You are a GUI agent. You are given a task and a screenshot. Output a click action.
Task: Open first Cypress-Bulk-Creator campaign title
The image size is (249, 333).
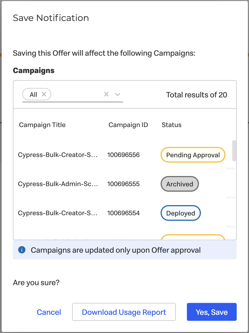point(58,155)
